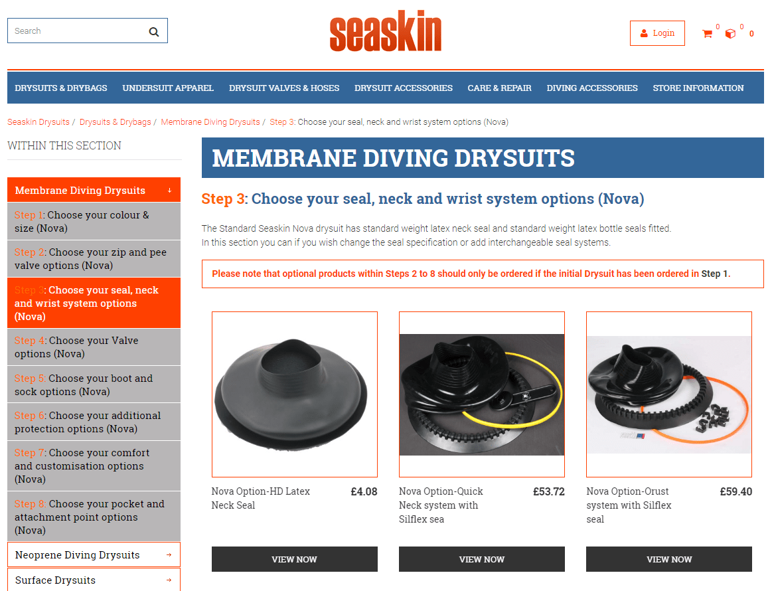Collapse Membrane Diving Drysuits down arrow
The width and height of the screenshot is (774, 591).
tap(169, 191)
